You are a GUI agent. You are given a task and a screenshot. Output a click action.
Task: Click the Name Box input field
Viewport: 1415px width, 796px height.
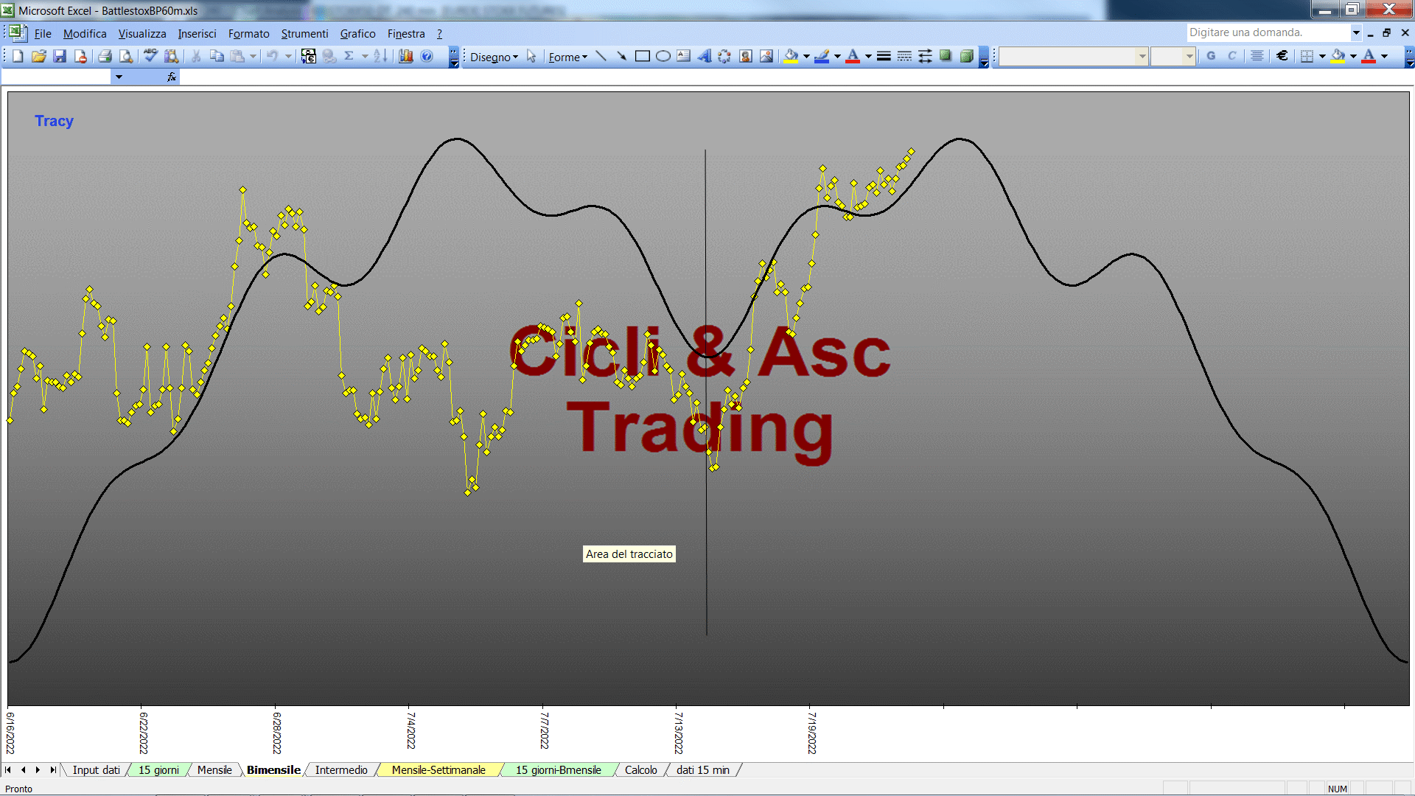pyautogui.click(x=57, y=77)
